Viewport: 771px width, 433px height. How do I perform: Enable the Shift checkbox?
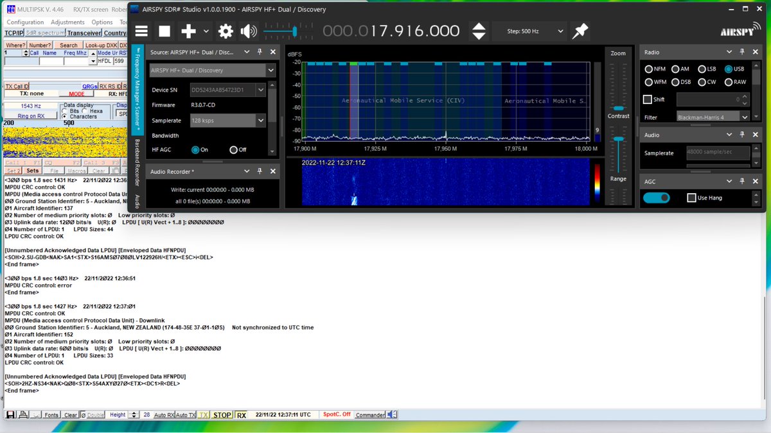[648, 99]
